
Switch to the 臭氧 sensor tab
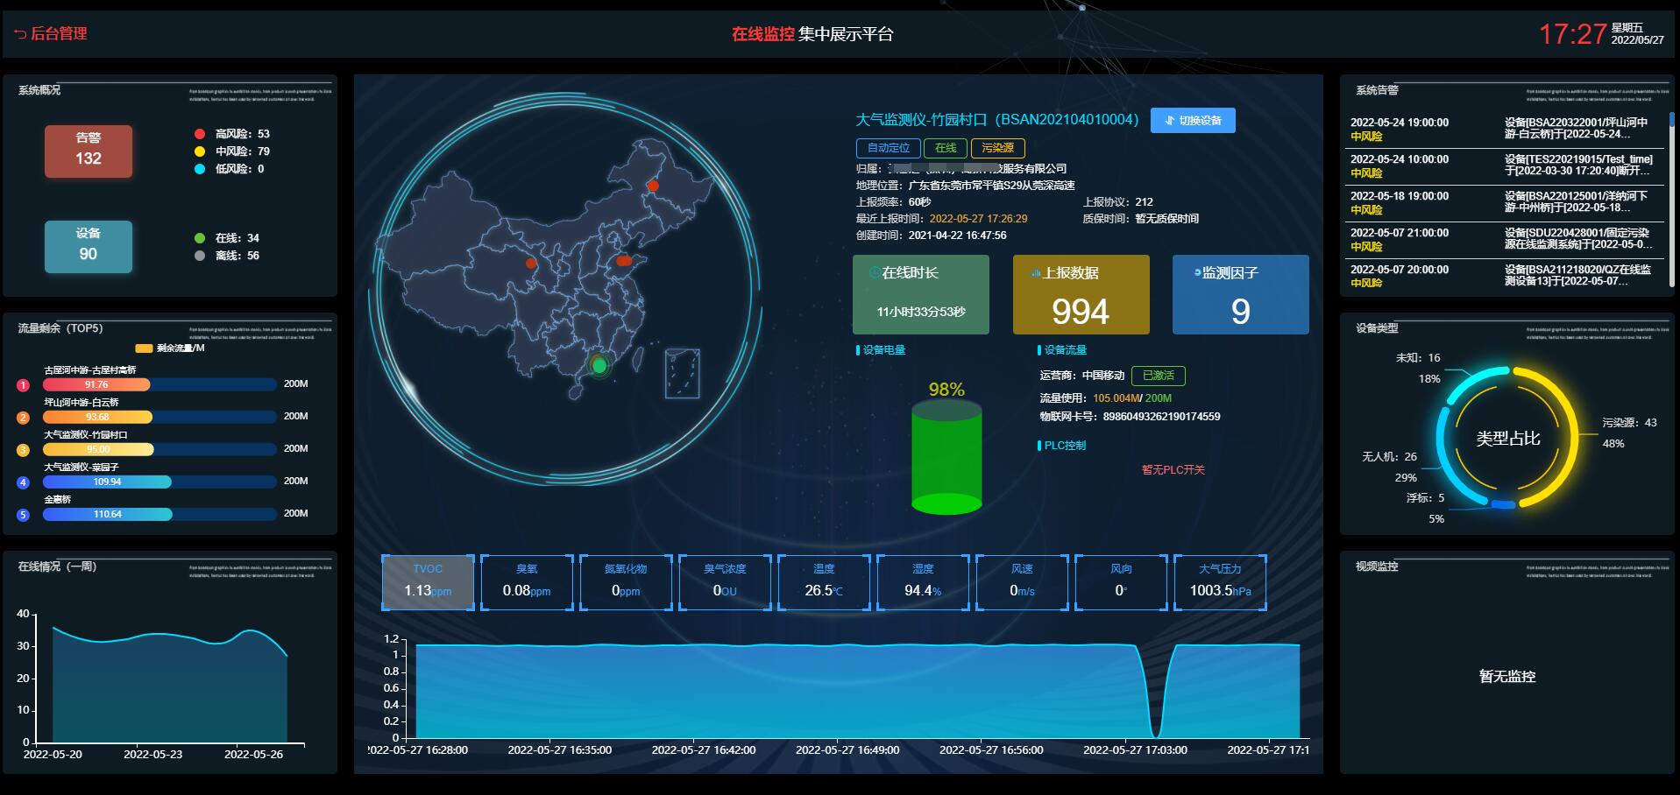click(x=527, y=582)
